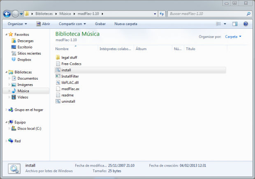The width and height of the screenshot is (255, 179).
Task: Collapse the Bibliotecas group
Action: [x=6, y=72]
